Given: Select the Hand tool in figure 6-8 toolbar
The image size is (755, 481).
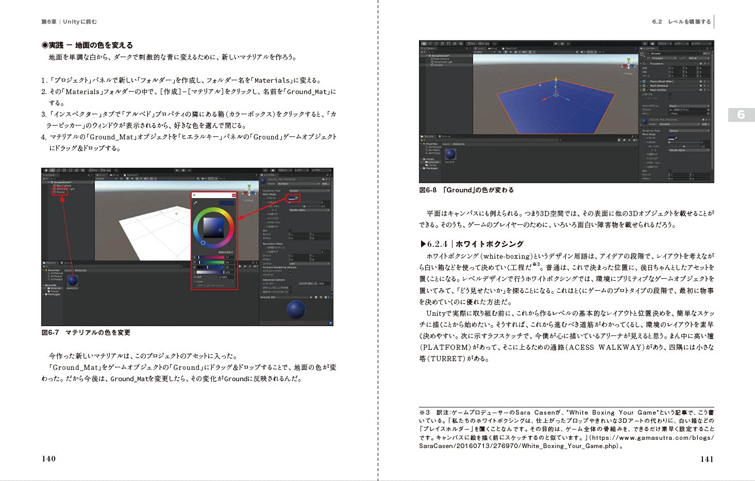Looking at the screenshot, I should pyautogui.click(x=424, y=44).
